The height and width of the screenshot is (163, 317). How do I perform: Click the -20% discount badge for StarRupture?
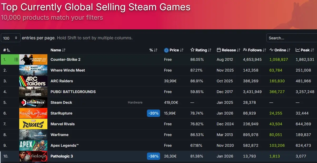coord(153,113)
